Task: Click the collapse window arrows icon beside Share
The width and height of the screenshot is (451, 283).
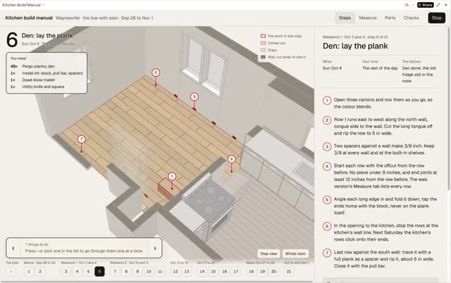Action: 438,5
